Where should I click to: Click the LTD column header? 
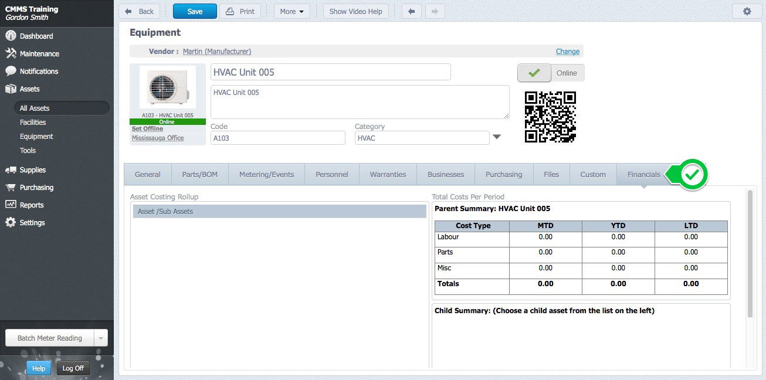point(691,226)
